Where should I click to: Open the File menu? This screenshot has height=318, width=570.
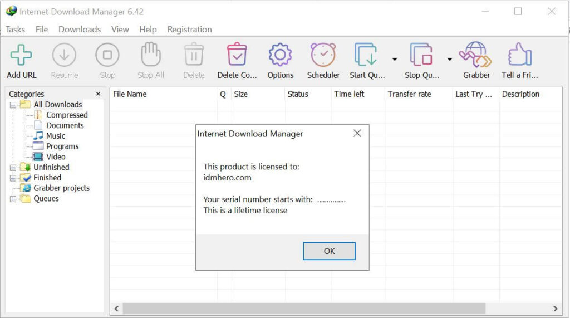(x=42, y=30)
